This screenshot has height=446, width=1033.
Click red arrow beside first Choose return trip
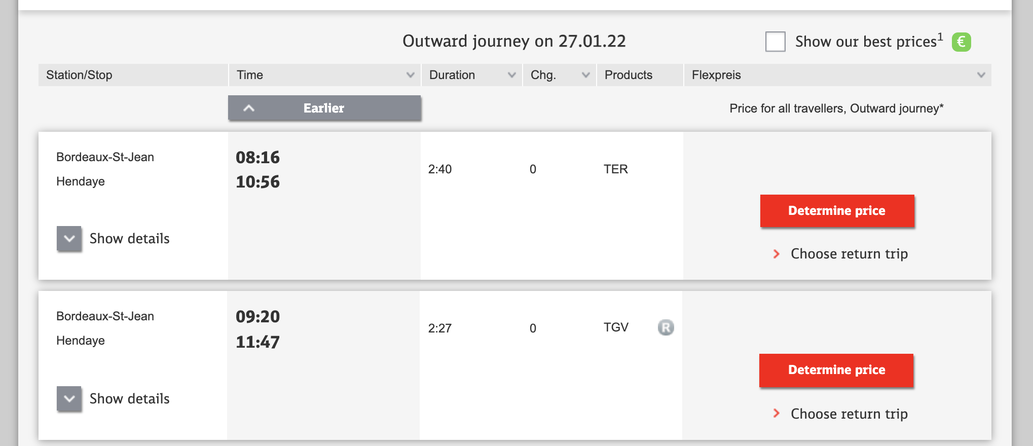tap(776, 254)
